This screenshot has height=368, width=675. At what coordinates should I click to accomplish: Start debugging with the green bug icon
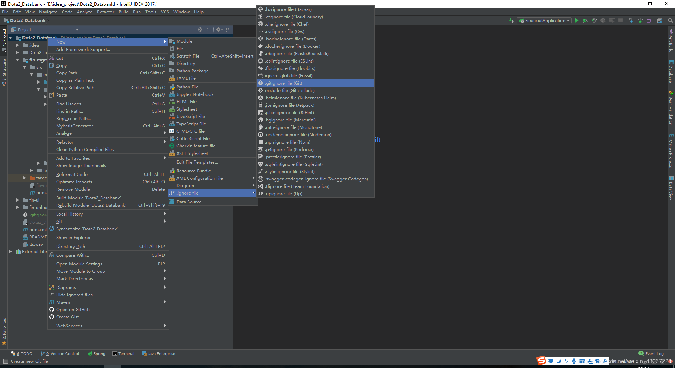point(585,21)
